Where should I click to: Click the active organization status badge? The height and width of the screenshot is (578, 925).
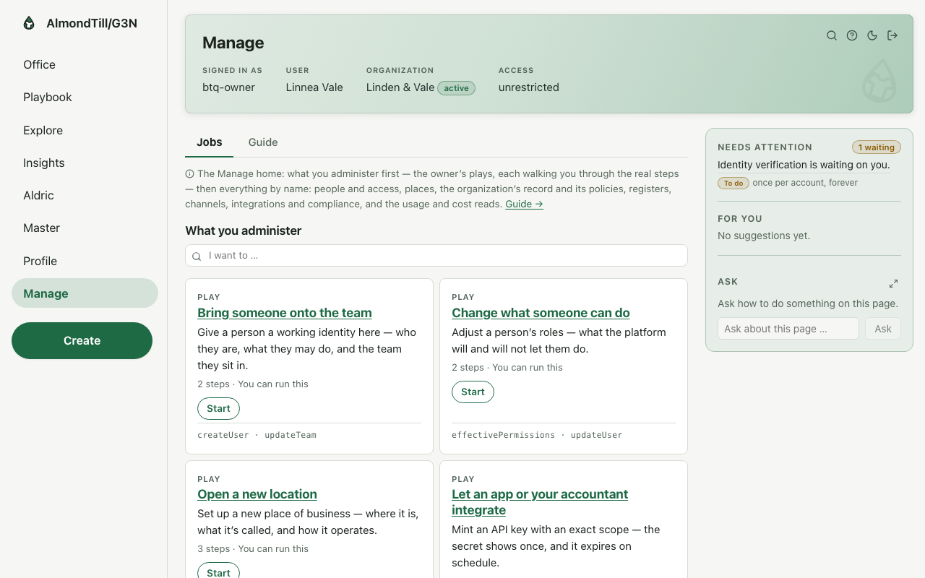tap(457, 88)
